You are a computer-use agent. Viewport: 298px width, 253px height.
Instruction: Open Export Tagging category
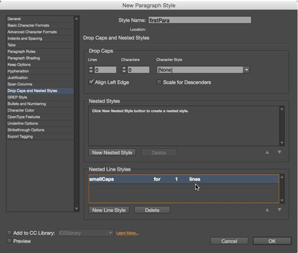(x=40, y=136)
